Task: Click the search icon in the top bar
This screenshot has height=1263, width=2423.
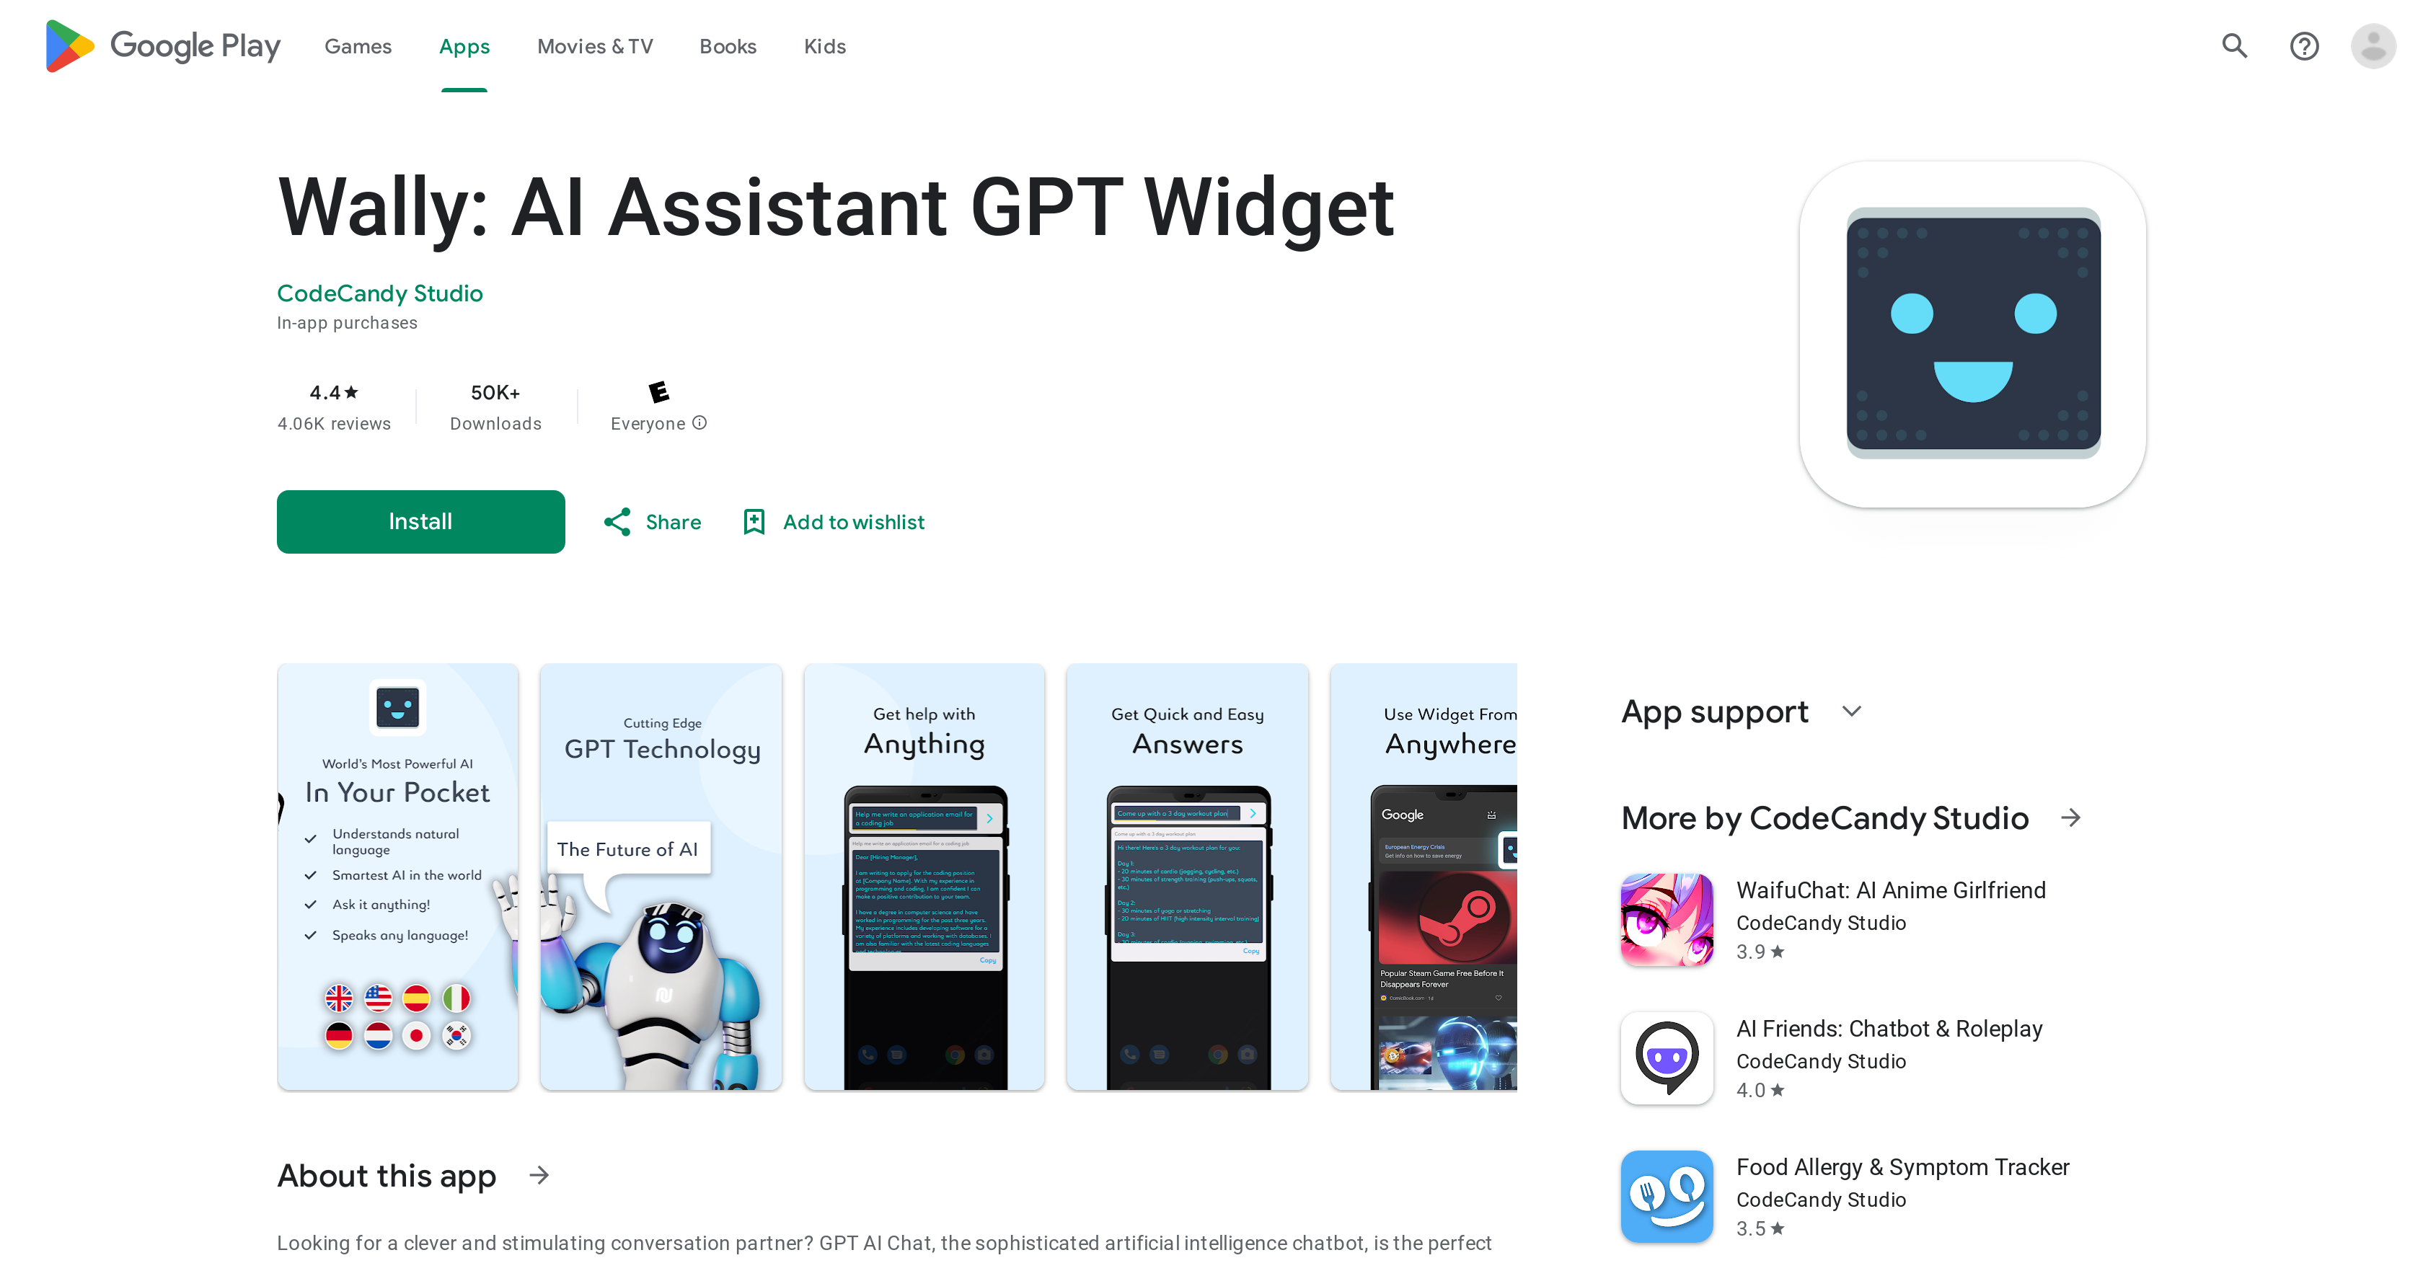Action: (x=2237, y=46)
